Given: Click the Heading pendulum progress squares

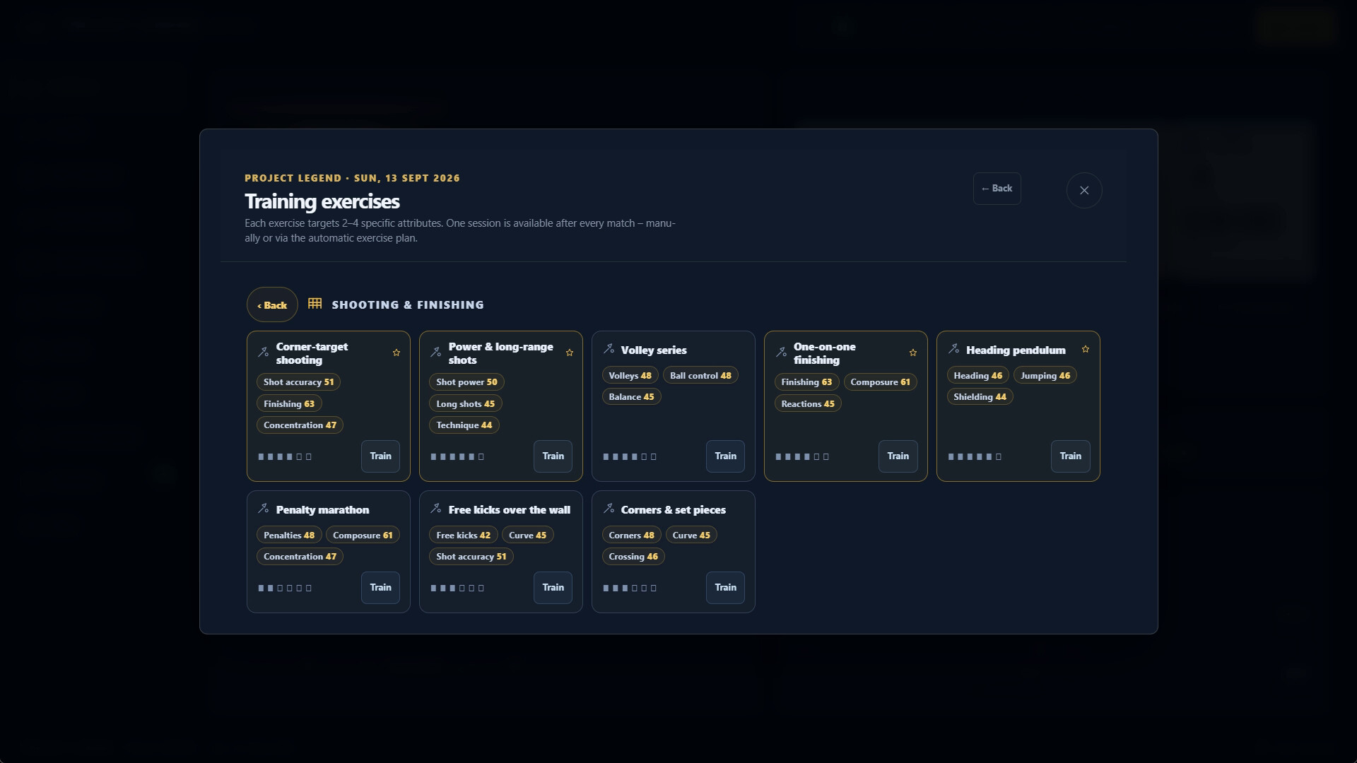Looking at the screenshot, I should (x=975, y=457).
